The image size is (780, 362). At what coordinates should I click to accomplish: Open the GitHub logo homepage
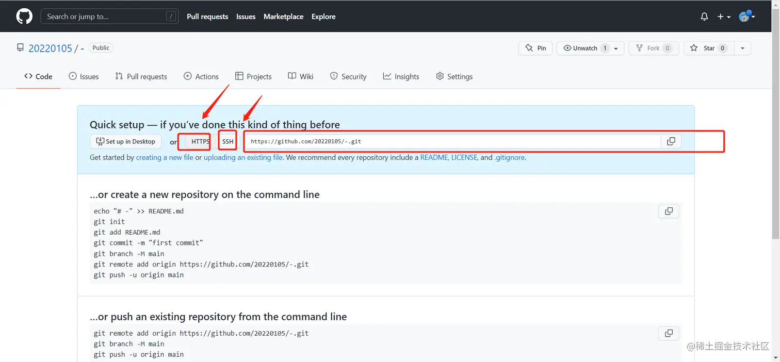(24, 17)
